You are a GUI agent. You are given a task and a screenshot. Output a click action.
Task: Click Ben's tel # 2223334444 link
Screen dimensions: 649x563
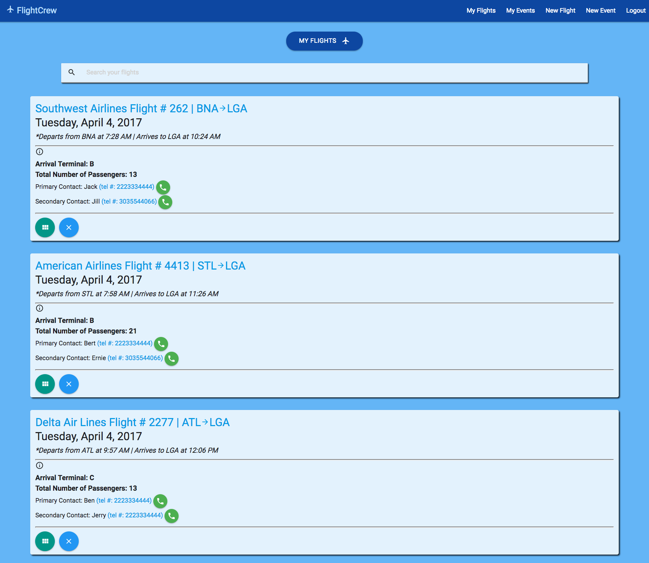124,501
